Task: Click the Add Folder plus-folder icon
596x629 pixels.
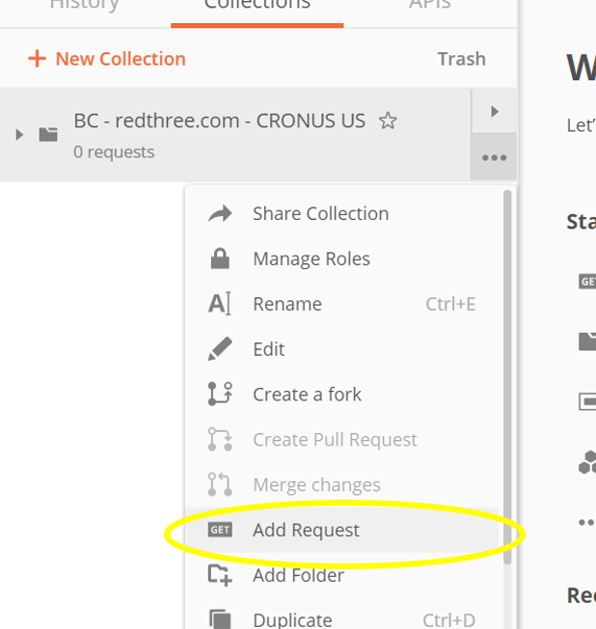Action: 220,575
